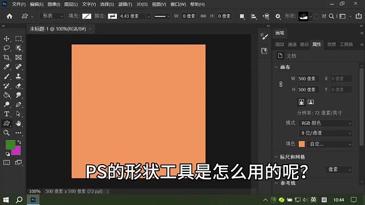Select the History Brush tool
Image resolution: width=365 pixels, height=205 pixels.
(6, 86)
